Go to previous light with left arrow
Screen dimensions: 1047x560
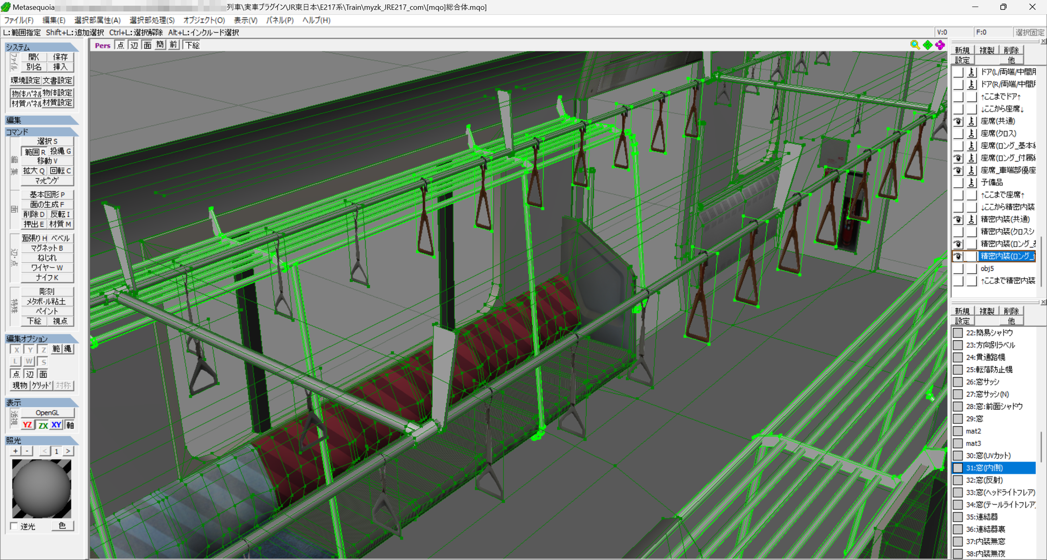(45, 451)
